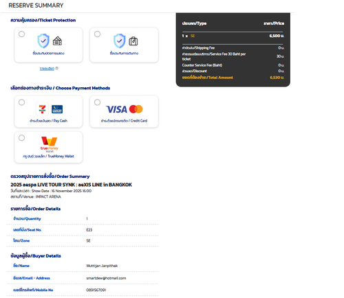Click the Zone value SE in order details
344x298 pixels.
(88, 241)
